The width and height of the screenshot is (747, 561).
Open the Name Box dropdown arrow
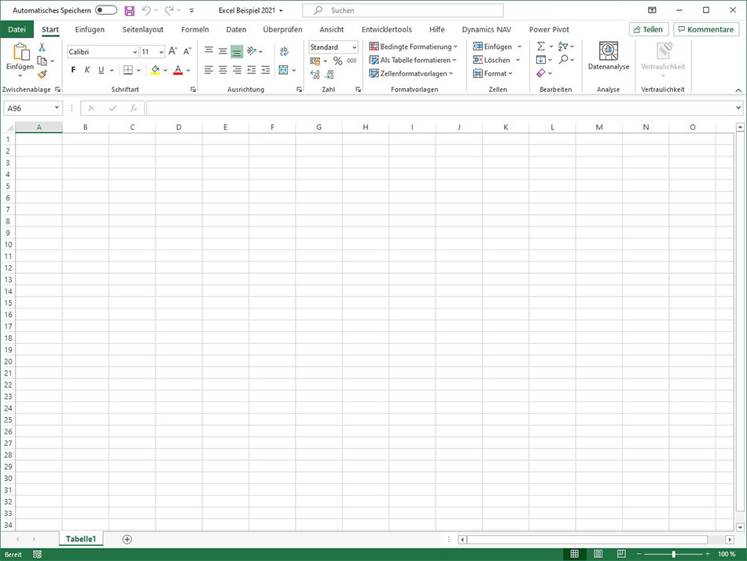point(57,108)
